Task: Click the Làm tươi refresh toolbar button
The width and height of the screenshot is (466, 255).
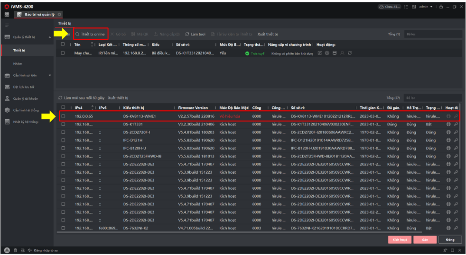Action: click(196, 34)
